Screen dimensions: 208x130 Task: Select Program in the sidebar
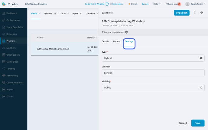click(14, 41)
